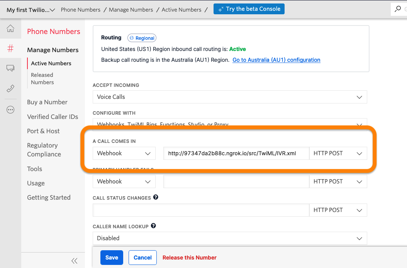
Task: Open Regulatory Compliance in sidebar
Action: 44,149
